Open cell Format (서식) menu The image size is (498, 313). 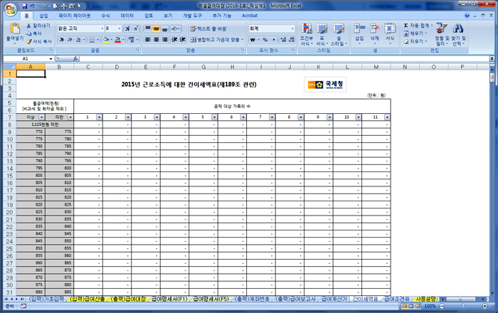(x=390, y=34)
